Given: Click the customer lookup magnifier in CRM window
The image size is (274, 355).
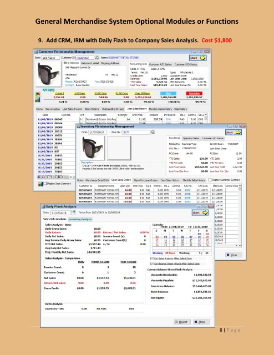Looking at the screenshot, I should [x=97, y=58].
